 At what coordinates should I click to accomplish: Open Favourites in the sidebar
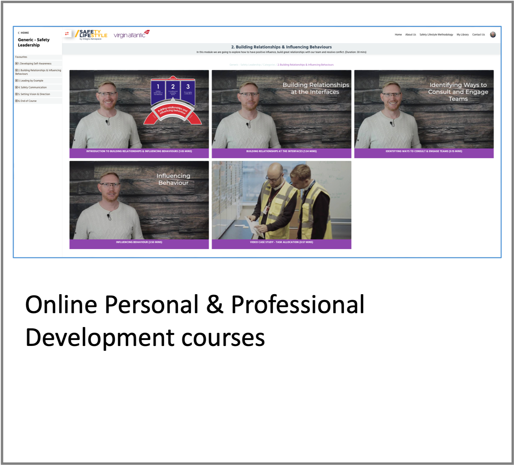pos(21,57)
